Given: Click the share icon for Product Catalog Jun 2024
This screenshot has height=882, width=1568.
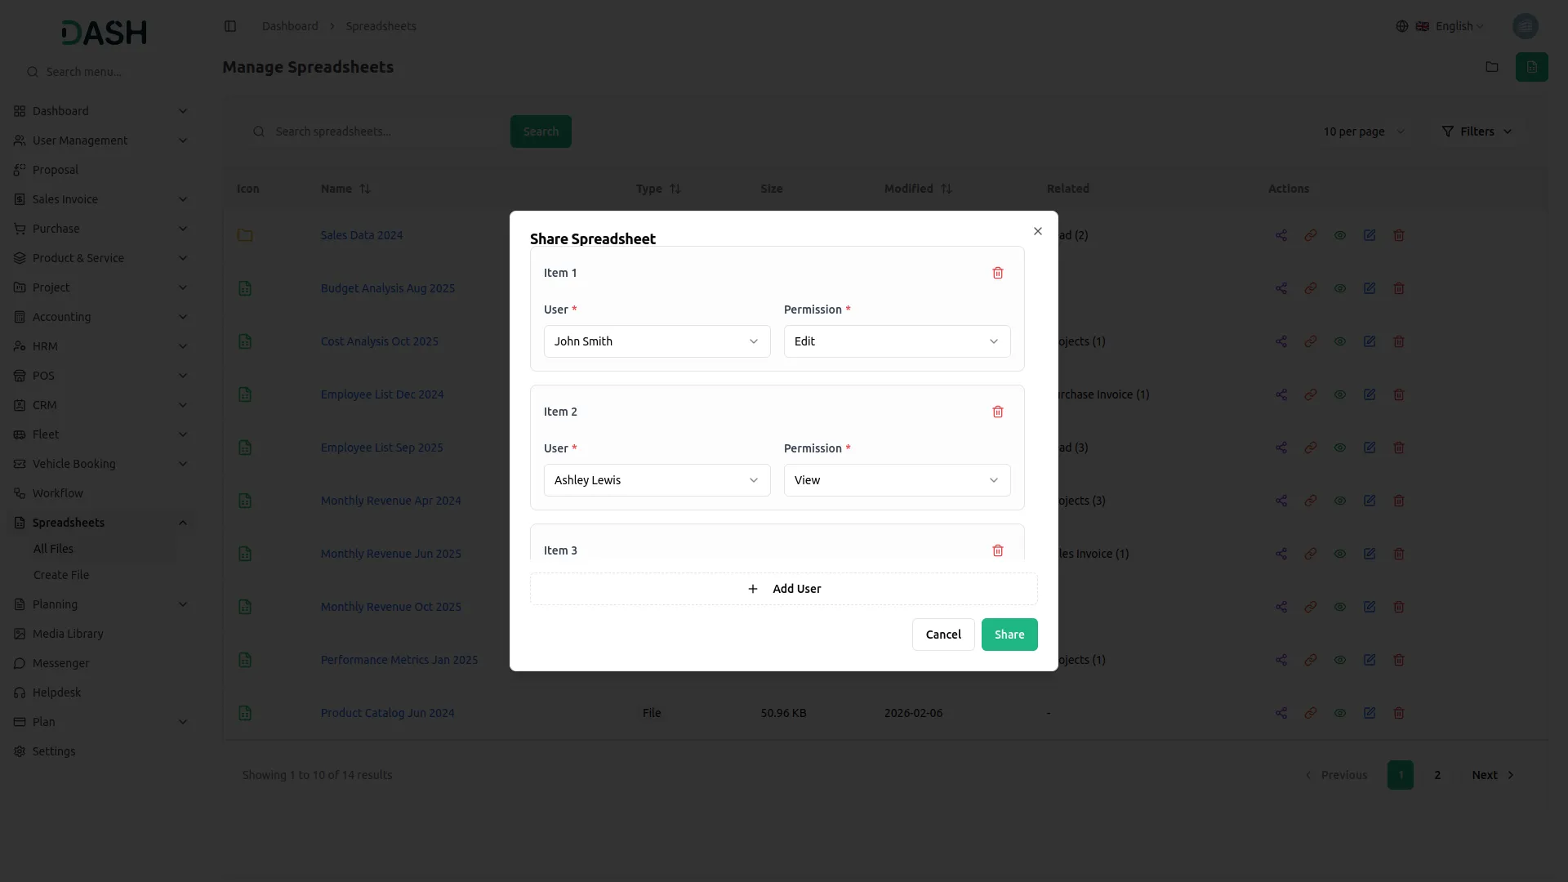Looking at the screenshot, I should (x=1281, y=713).
